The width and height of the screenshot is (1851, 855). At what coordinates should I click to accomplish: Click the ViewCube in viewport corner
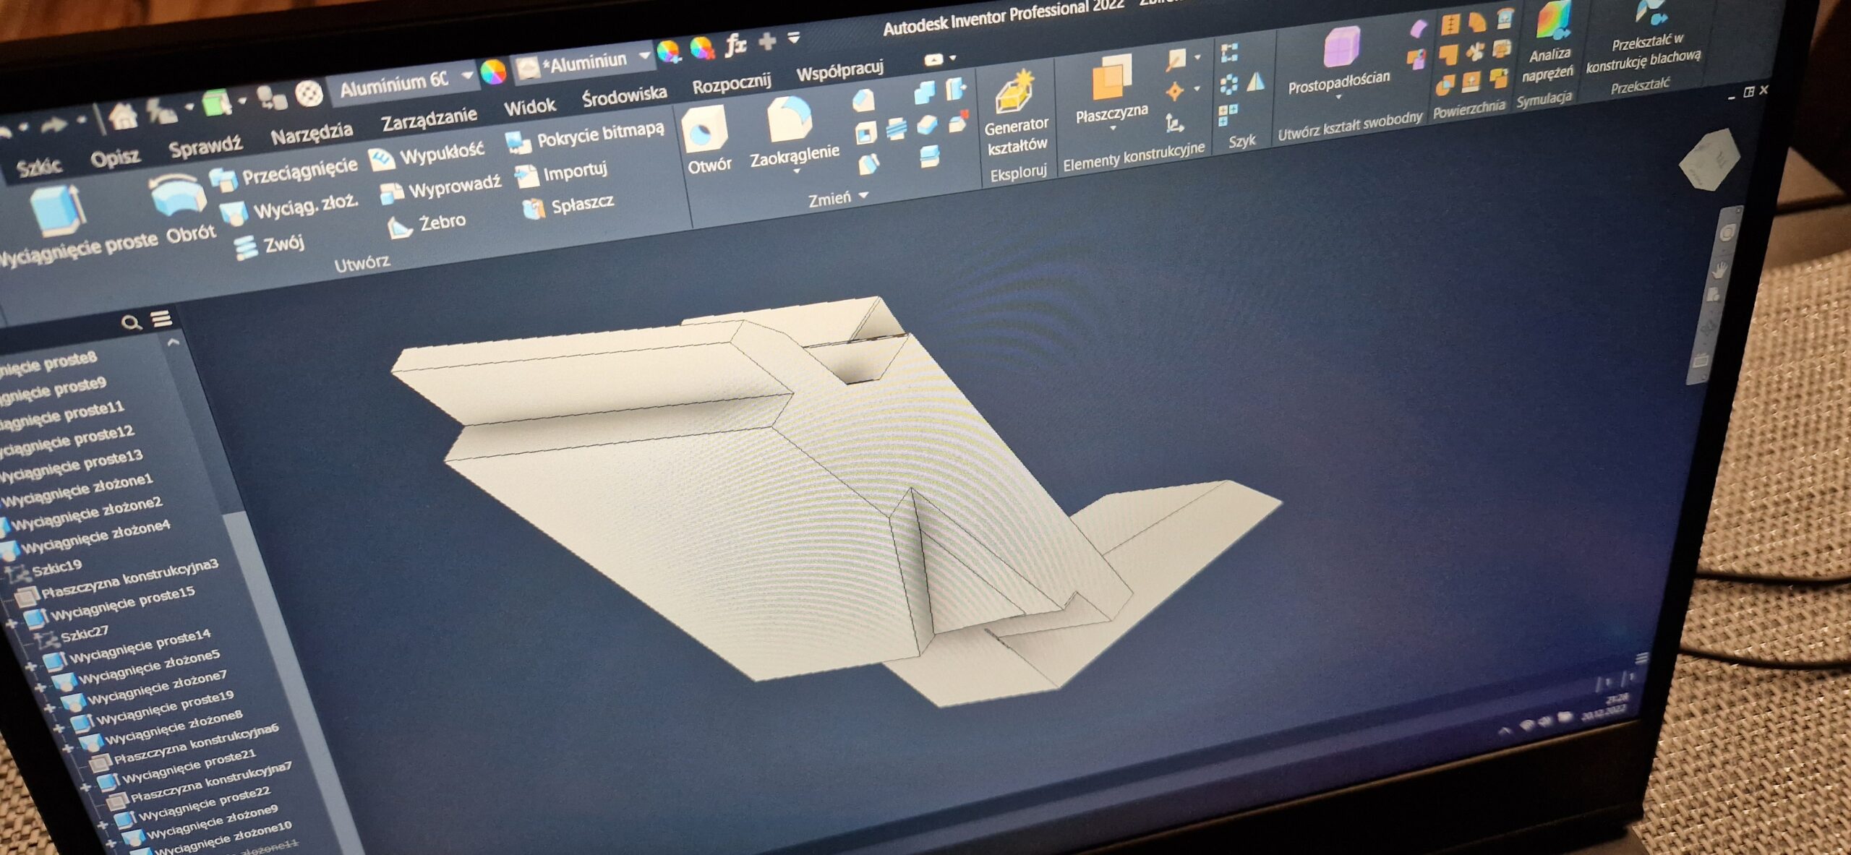[x=1709, y=160]
